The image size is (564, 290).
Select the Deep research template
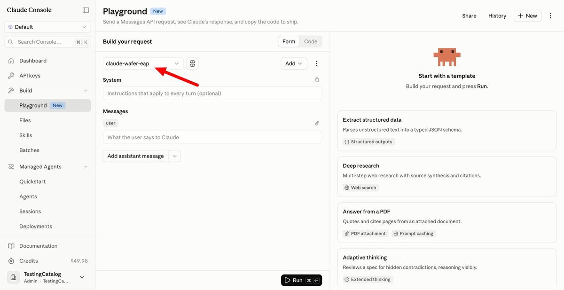(447, 177)
